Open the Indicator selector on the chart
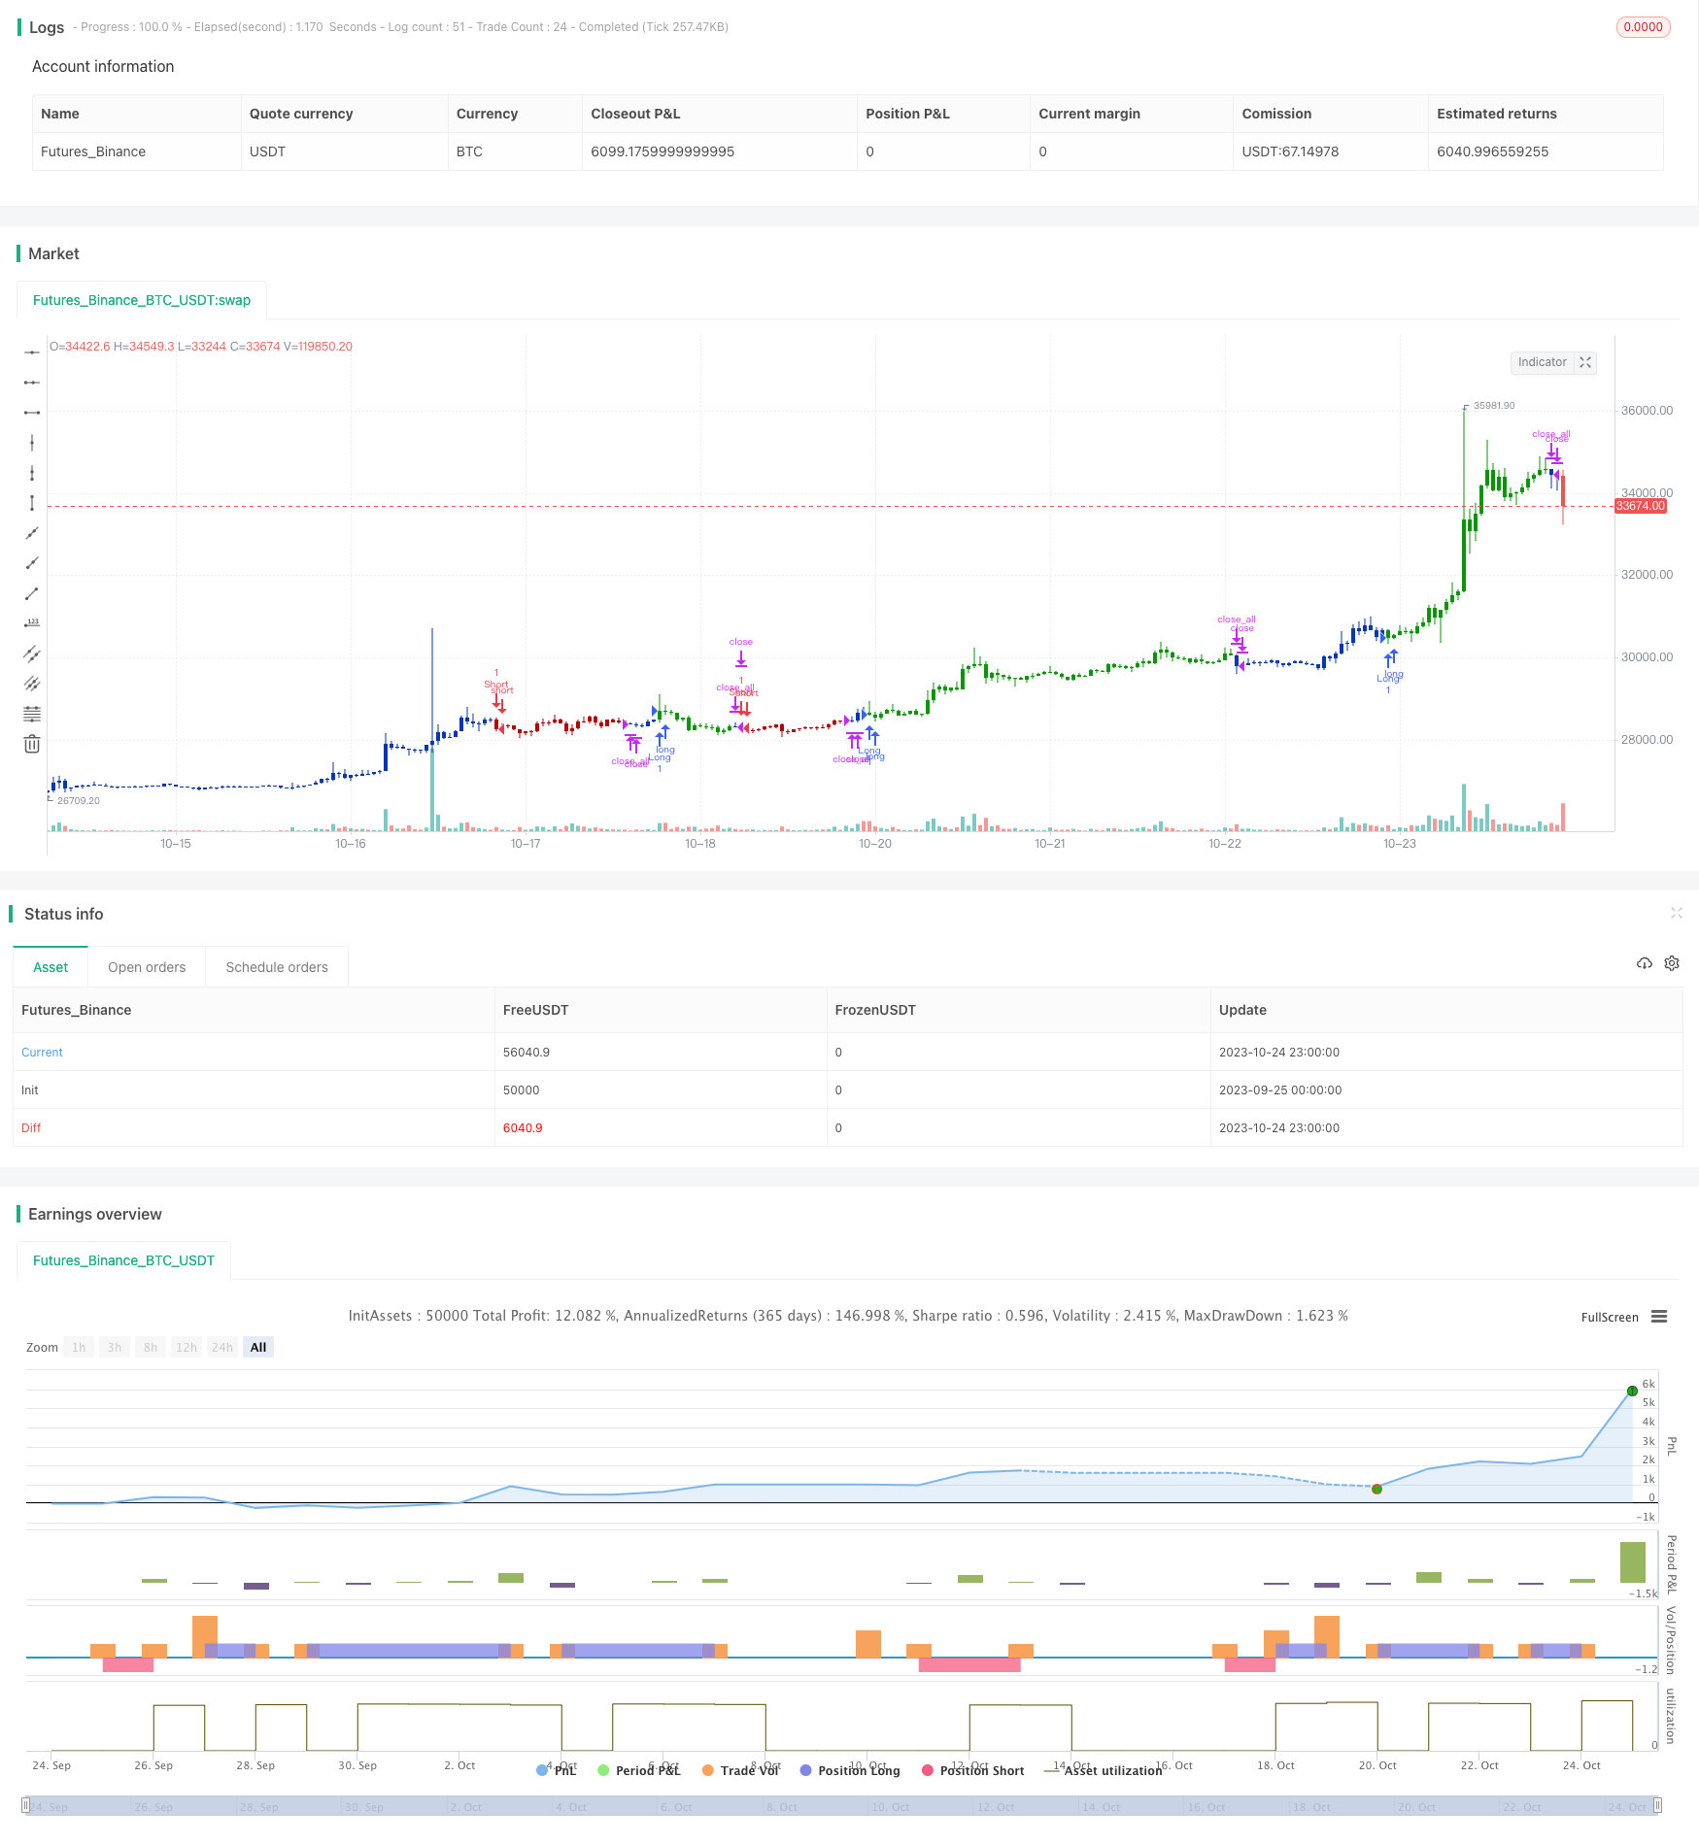Viewport: 1699px width, 1844px height. tap(1543, 362)
